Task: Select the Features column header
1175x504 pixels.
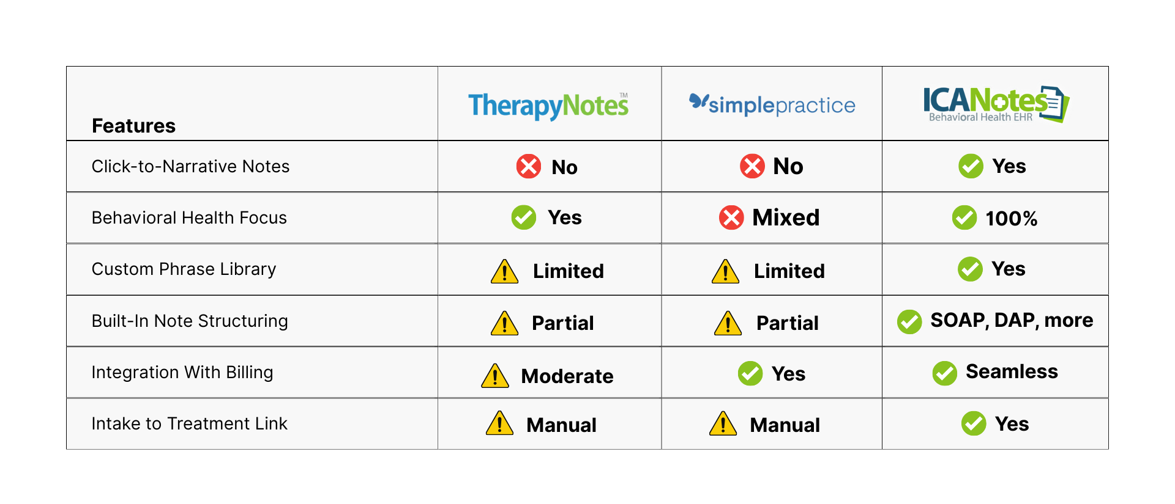Action: coord(133,126)
